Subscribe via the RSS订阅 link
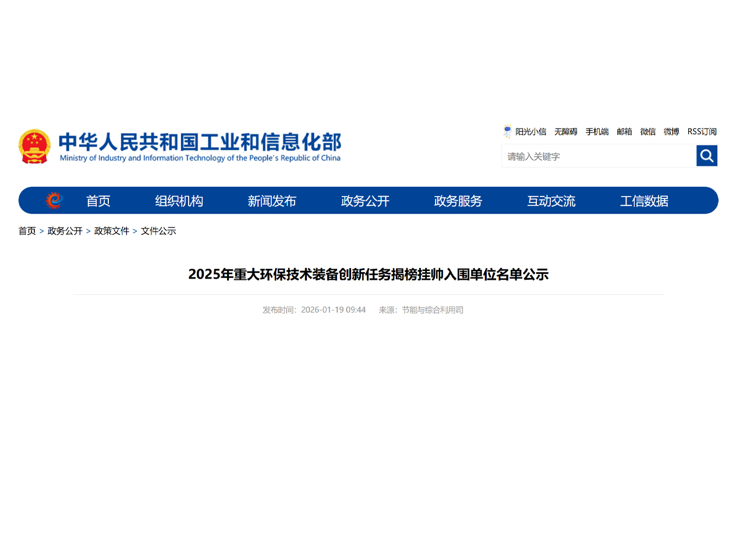This screenshot has width=743, height=541. (702, 132)
